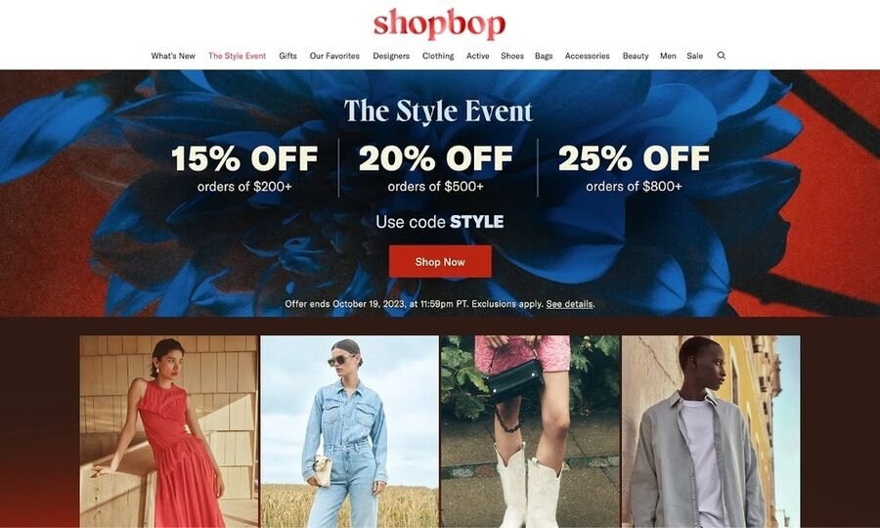880x528 pixels.
Task: Go to the Beauty section
Action: tap(636, 56)
